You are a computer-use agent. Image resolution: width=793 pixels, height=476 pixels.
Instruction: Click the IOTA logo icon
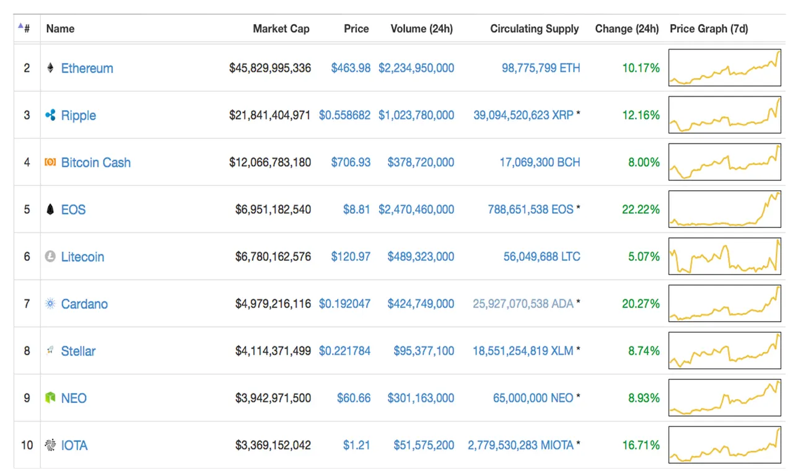pos(50,445)
